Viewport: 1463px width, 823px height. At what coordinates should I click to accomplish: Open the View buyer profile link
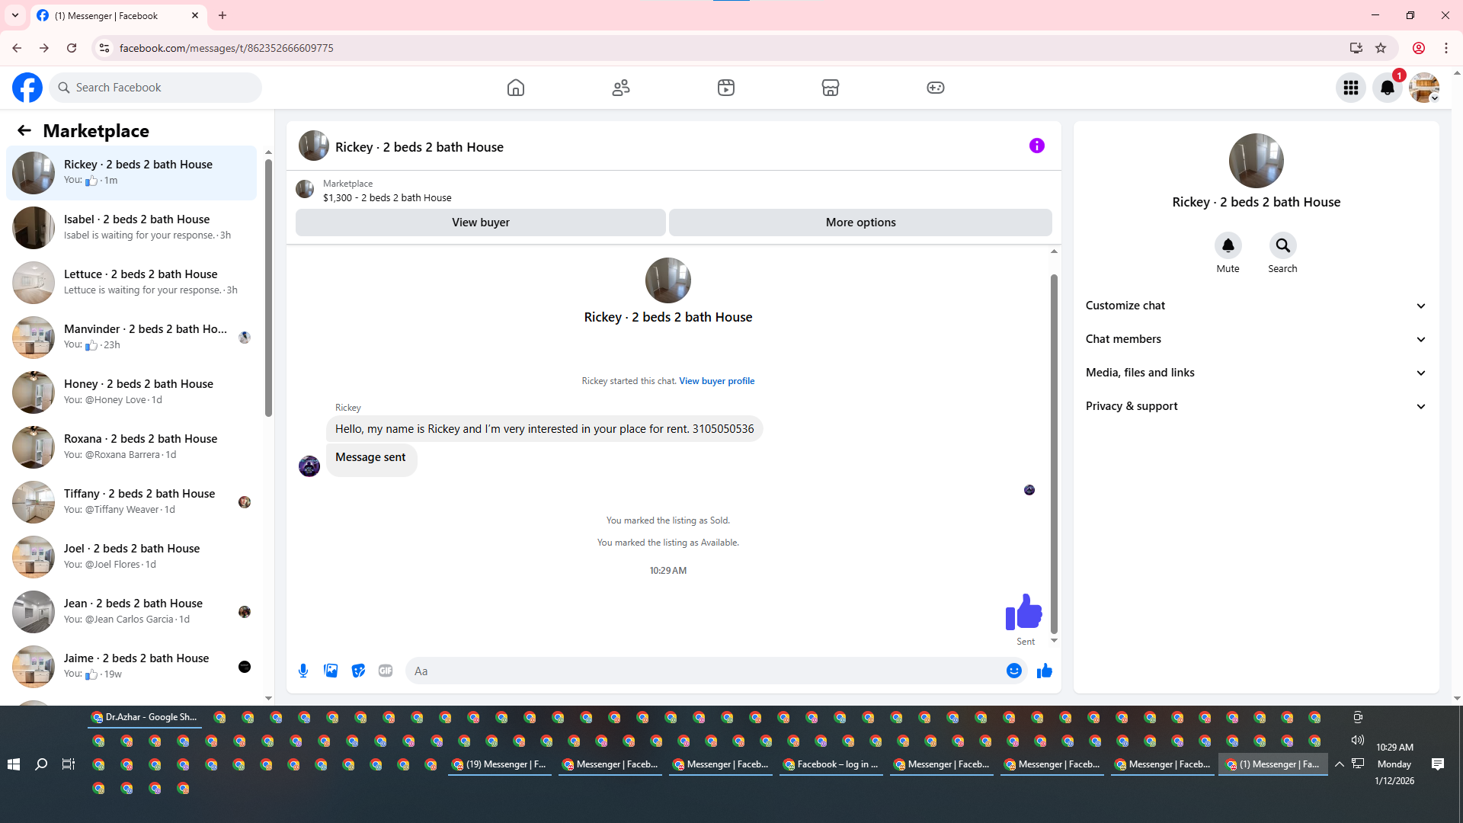pos(716,381)
